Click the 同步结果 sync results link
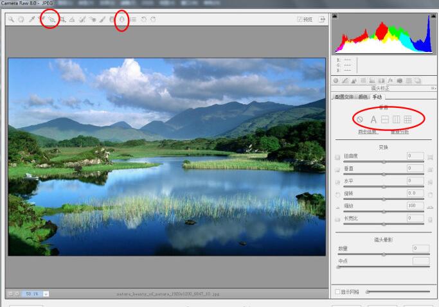This screenshot has width=439, height=307. click(x=368, y=132)
